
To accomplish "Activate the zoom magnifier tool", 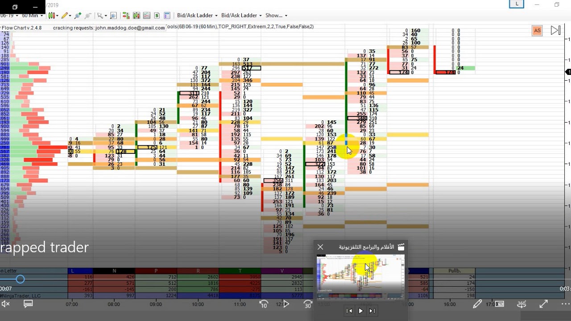I will 113,16.
